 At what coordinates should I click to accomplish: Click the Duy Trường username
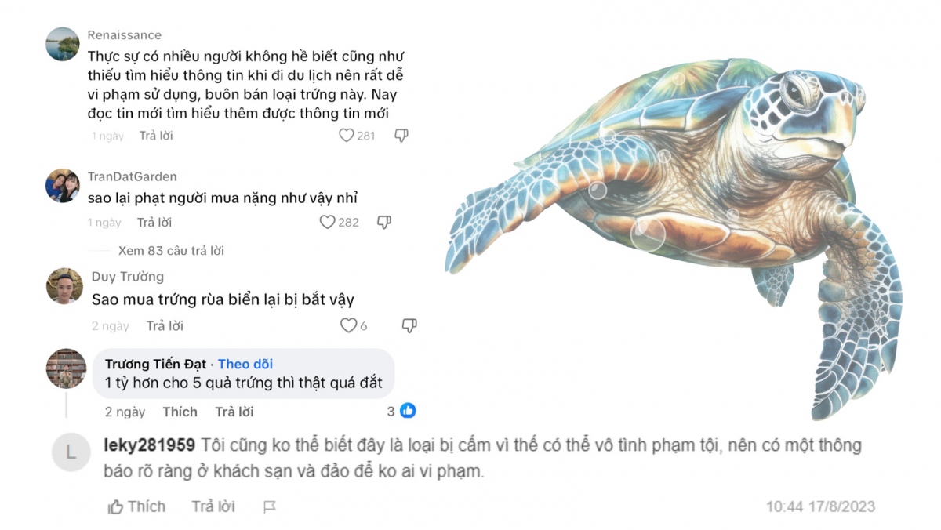[128, 277]
